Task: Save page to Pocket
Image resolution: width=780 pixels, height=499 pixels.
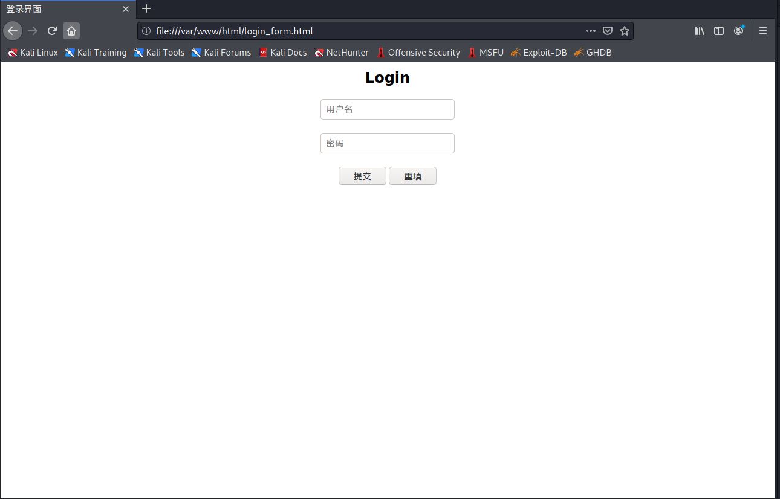Action: 608,31
